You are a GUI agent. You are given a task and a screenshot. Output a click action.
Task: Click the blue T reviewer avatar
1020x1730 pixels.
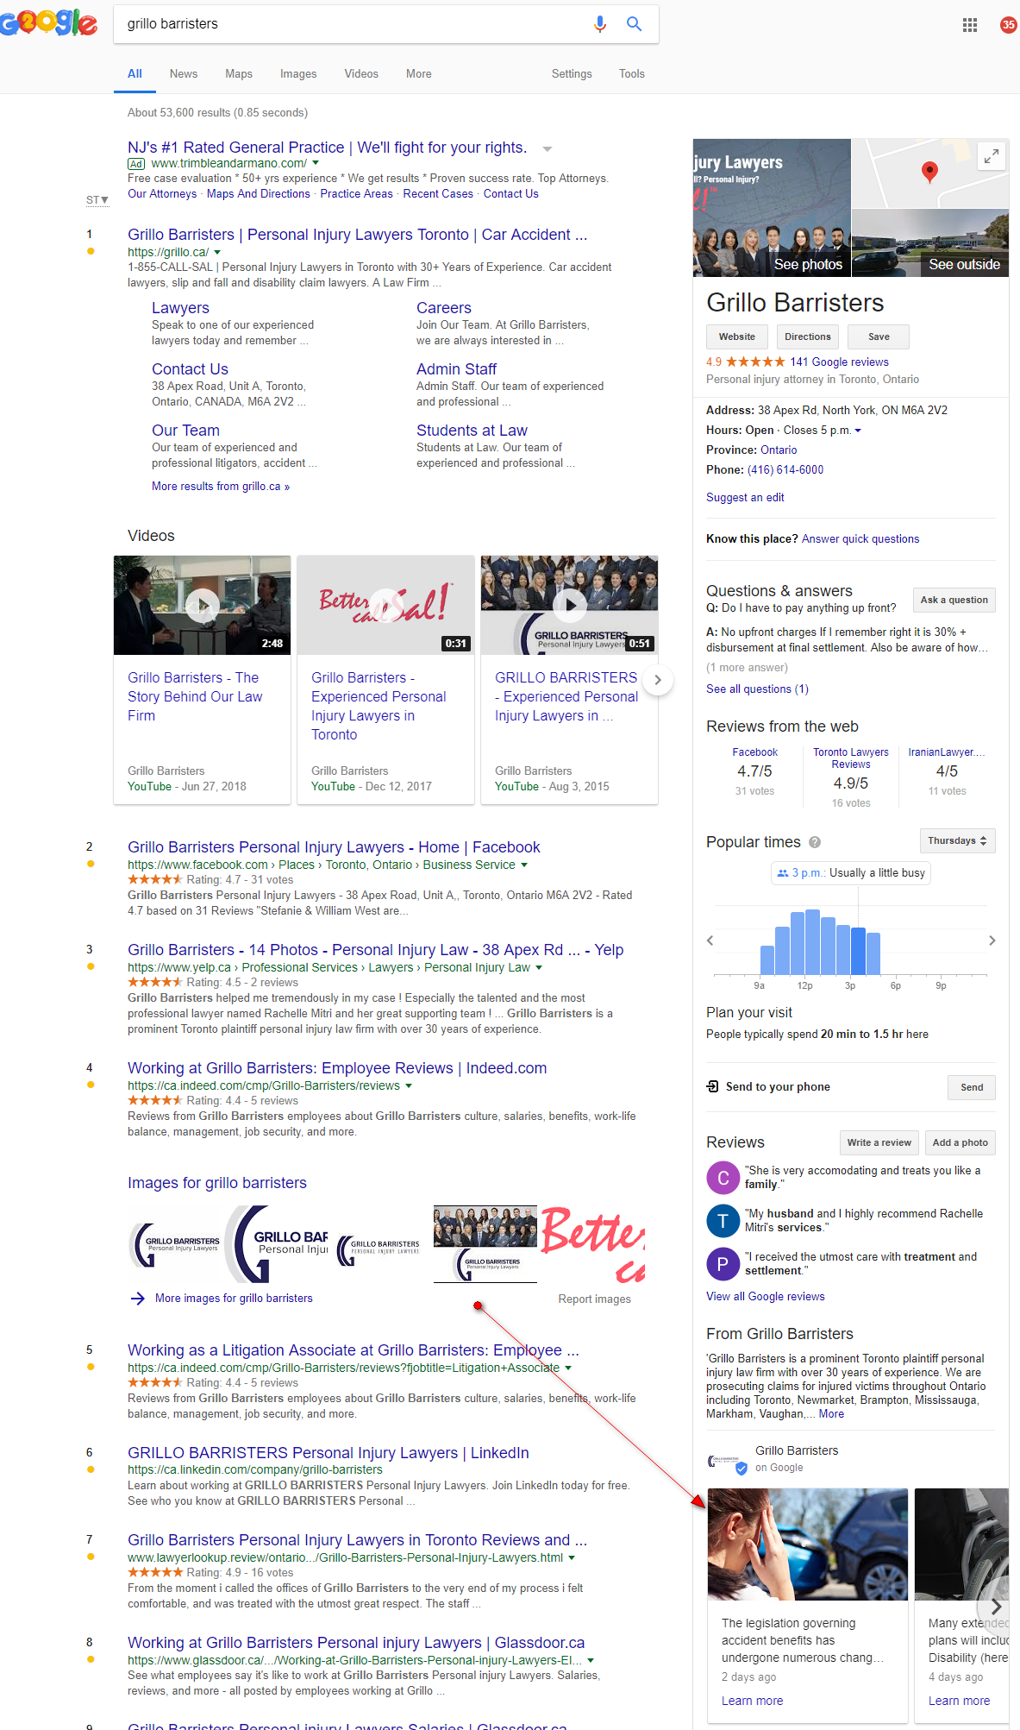pos(723,1221)
